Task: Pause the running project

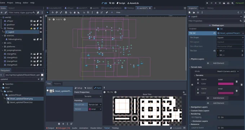Action: (x=211, y=3)
